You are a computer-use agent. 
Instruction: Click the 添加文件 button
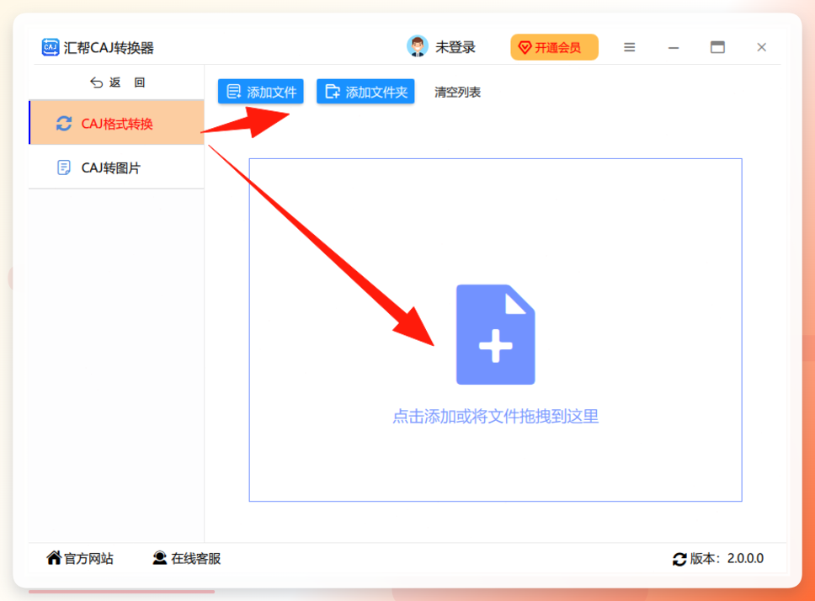click(x=260, y=92)
